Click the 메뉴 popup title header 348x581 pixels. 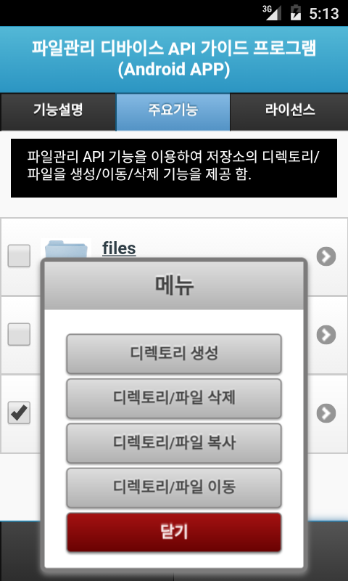tap(174, 285)
